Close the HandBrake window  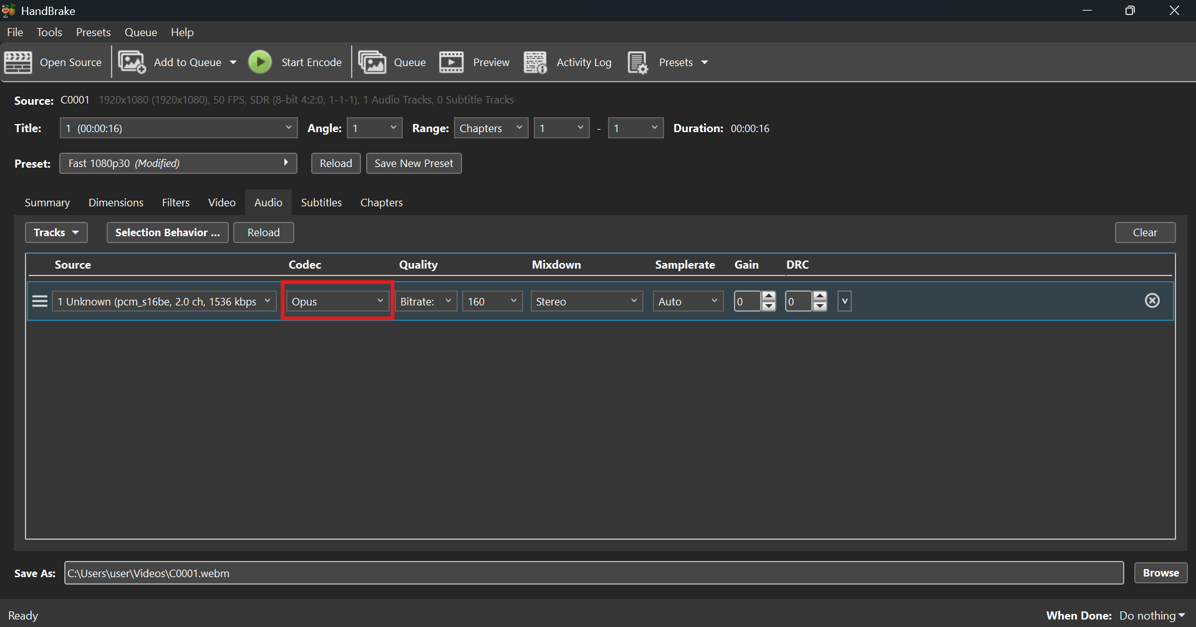tap(1174, 11)
